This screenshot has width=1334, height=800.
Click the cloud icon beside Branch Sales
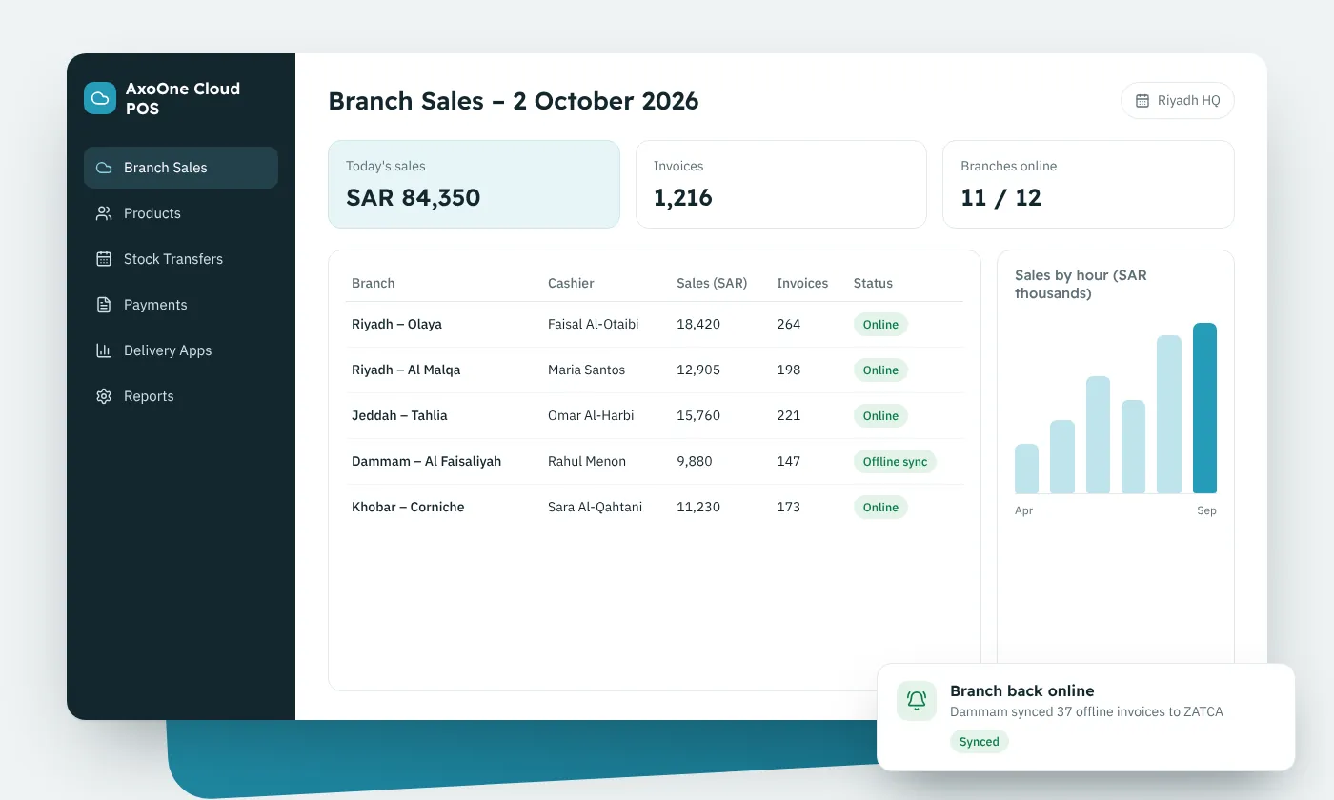tap(104, 168)
